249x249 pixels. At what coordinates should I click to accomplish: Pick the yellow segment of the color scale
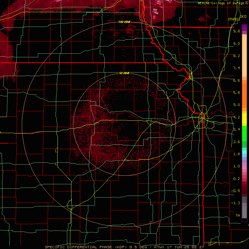click(244, 118)
